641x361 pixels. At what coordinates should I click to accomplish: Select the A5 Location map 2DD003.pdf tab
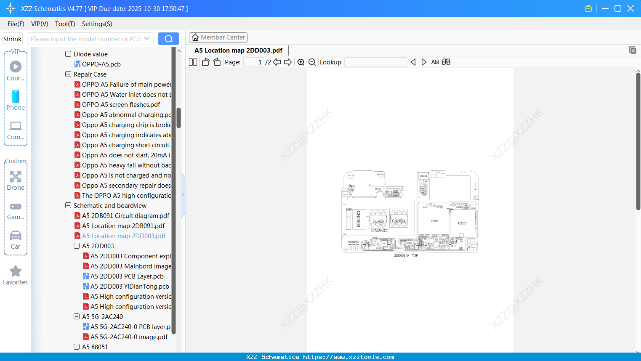(x=238, y=50)
